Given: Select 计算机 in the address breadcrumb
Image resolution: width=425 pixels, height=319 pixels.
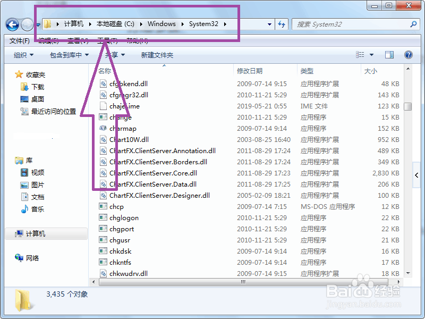Looking at the screenshot, I should coord(74,24).
